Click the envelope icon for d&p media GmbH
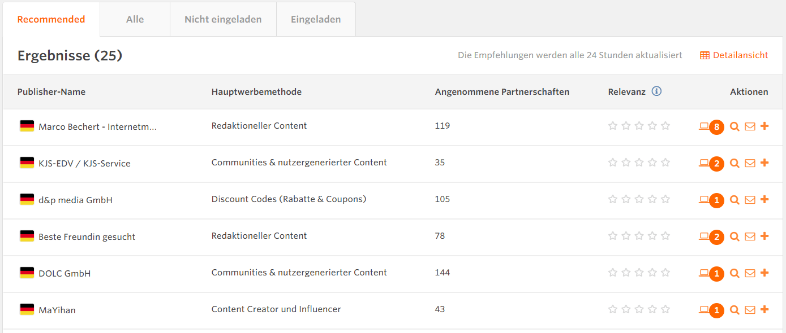This screenshot has width=786, height=333. click(750, 200)
